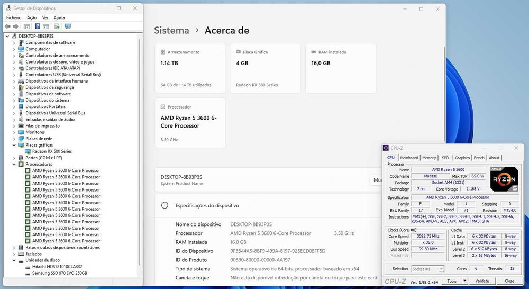Open the Ver menu
529x289 pixels.
click(45, 17)
